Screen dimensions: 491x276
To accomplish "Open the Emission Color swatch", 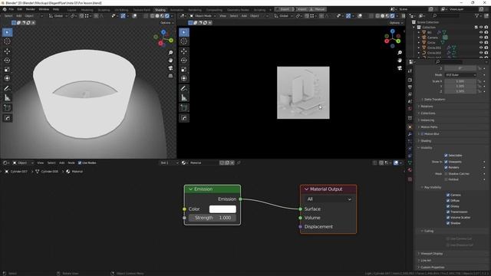I will coord(222,209).
